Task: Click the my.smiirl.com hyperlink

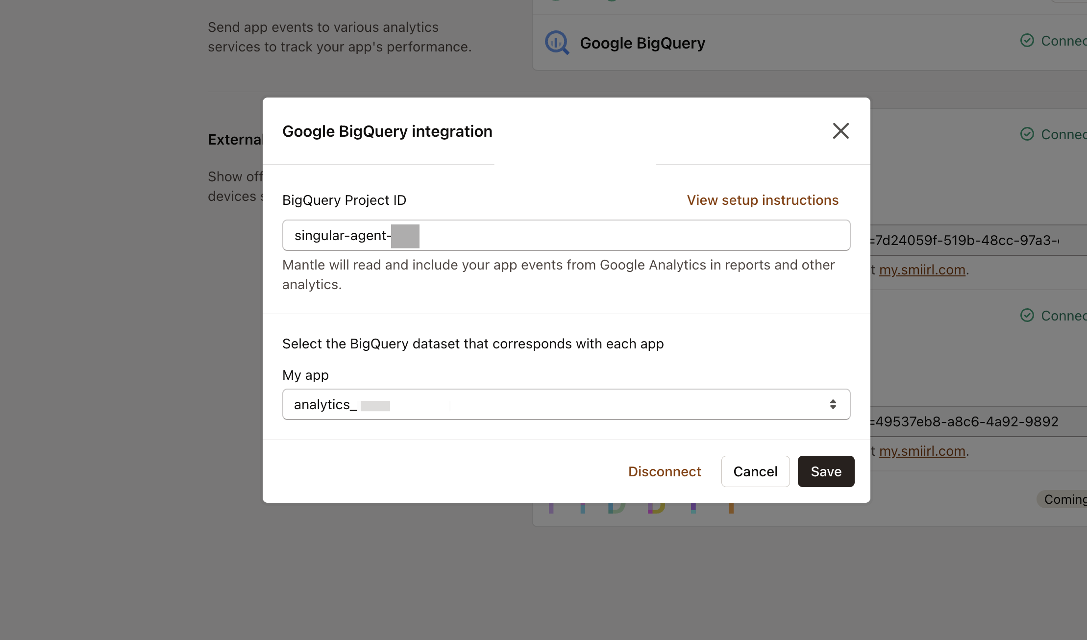Action: 922,269
